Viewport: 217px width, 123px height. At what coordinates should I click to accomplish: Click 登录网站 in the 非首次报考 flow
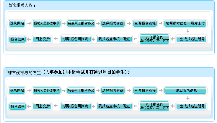(17, 90)
